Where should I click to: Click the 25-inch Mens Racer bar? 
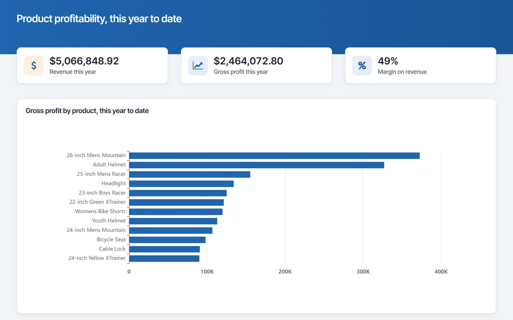[190, 174]
